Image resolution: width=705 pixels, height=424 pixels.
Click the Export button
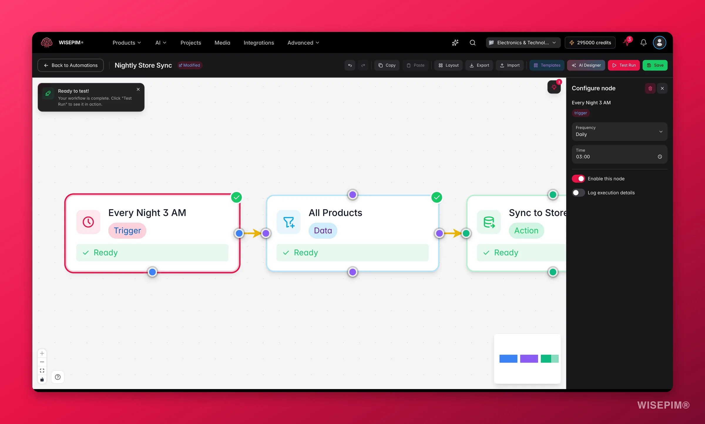coord(479,65)
